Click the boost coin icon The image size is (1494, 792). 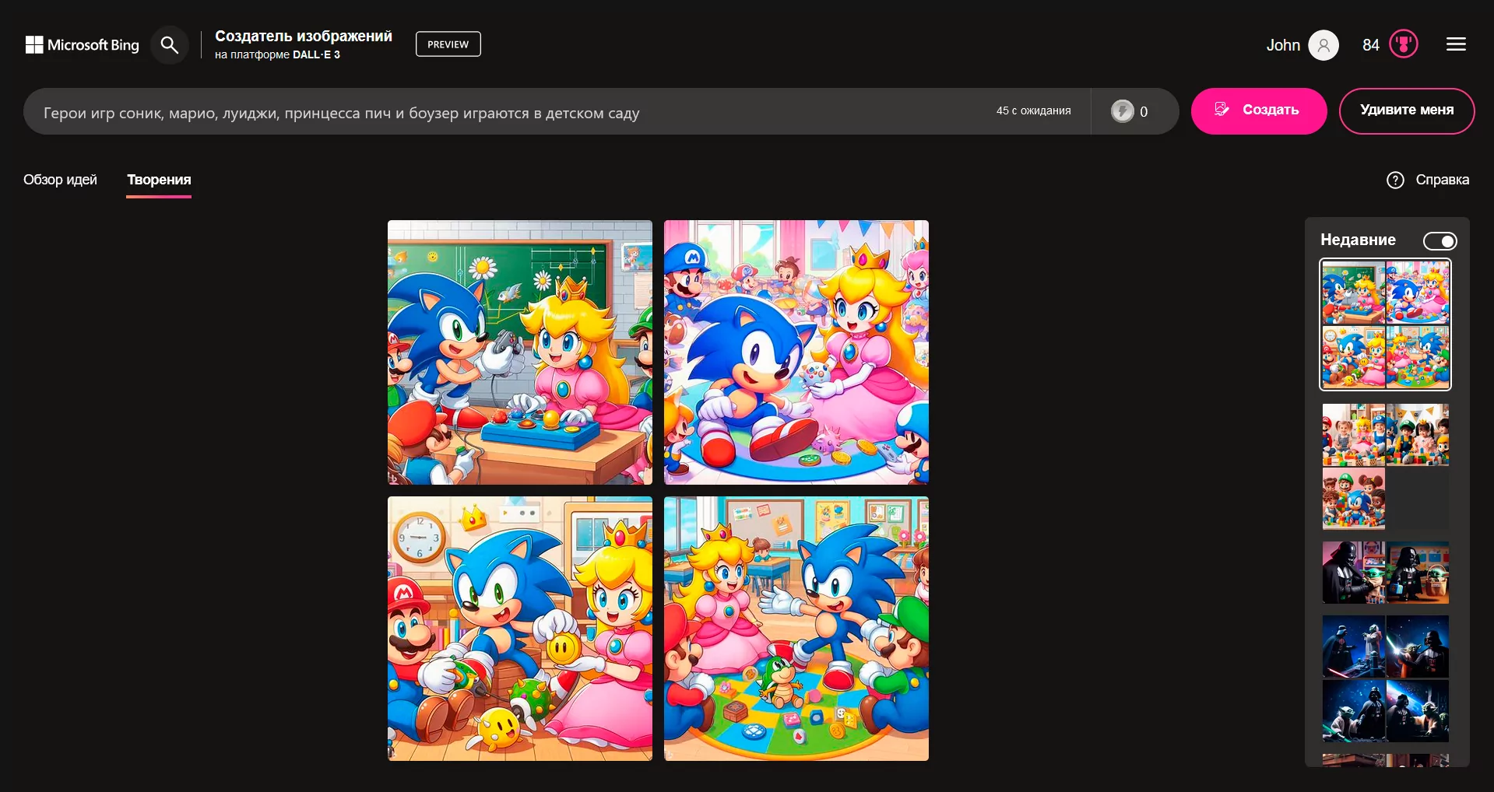[x=1122, y=111]
